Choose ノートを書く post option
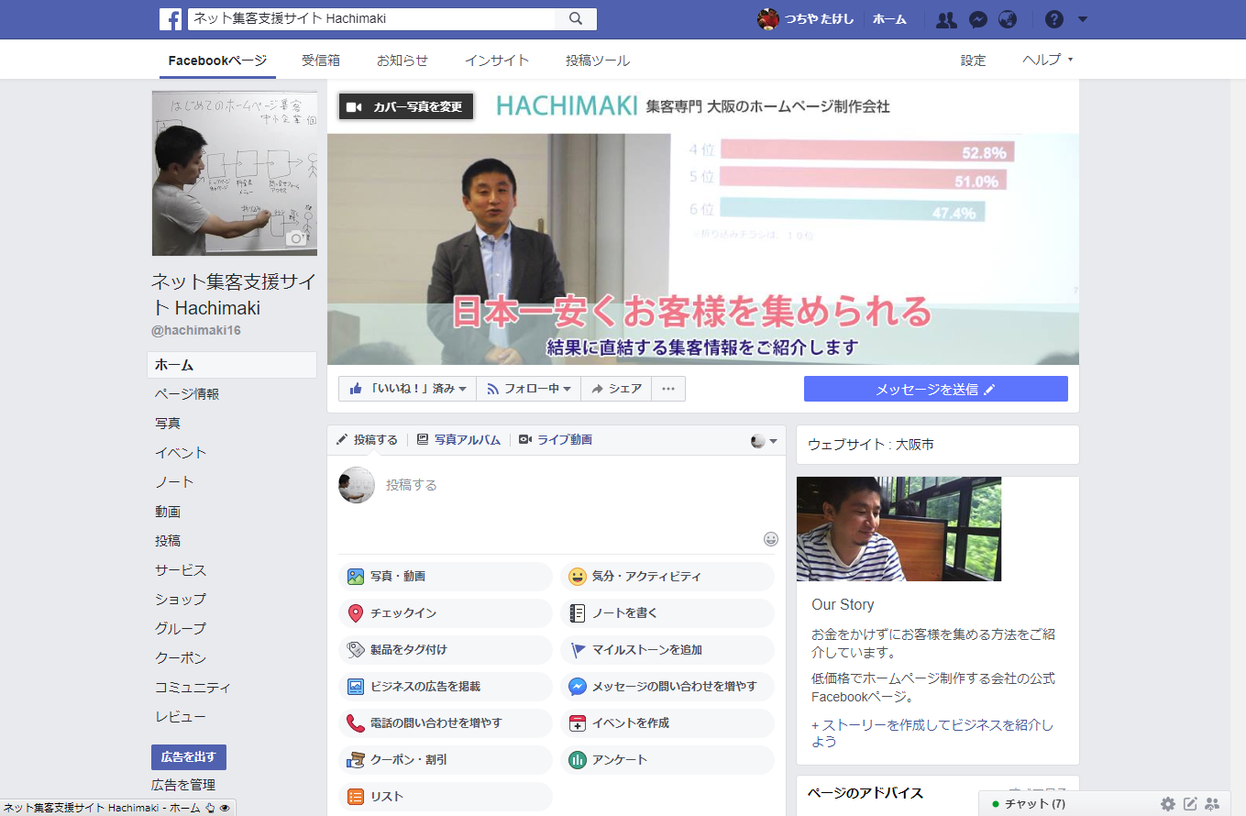The width and height of the screenshot is (1246, 816). (667, 613)
